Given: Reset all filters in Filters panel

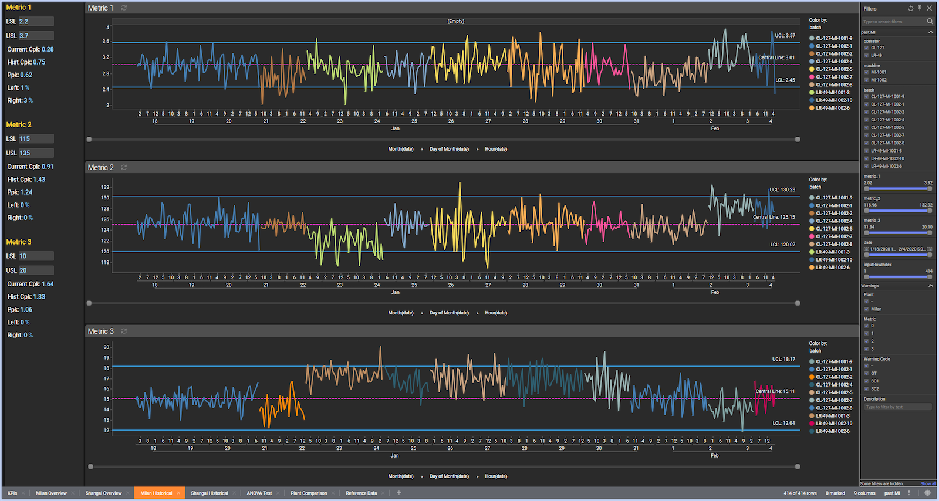Looking at the screenshot, I should point(910,8).
